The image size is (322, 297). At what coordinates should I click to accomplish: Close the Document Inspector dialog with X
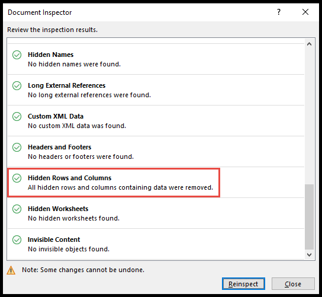tap(305, 12)
